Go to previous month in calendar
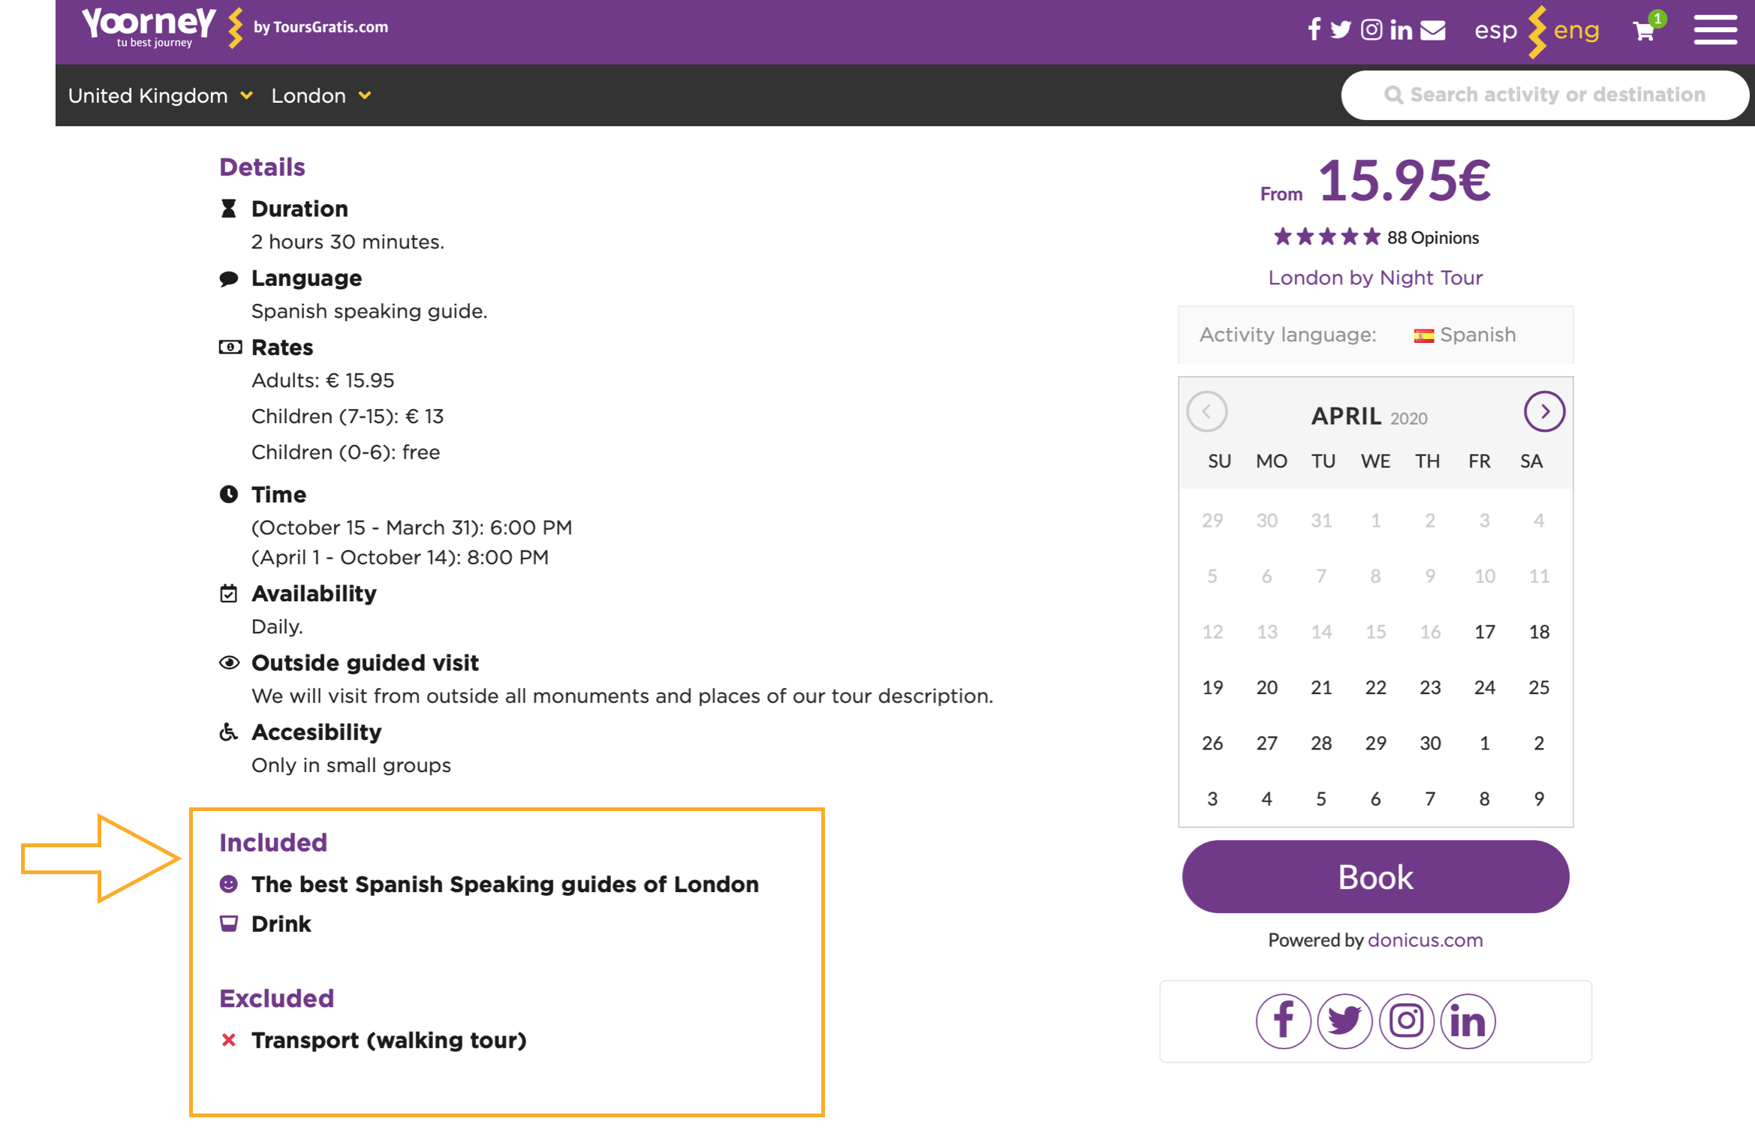 (1207, 412)
